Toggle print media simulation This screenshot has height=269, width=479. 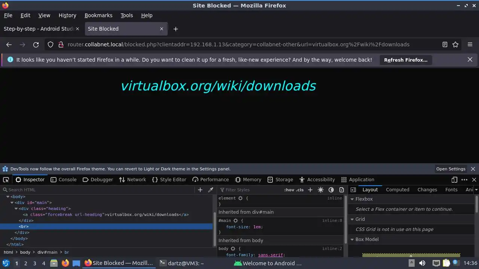pos(342,190)
